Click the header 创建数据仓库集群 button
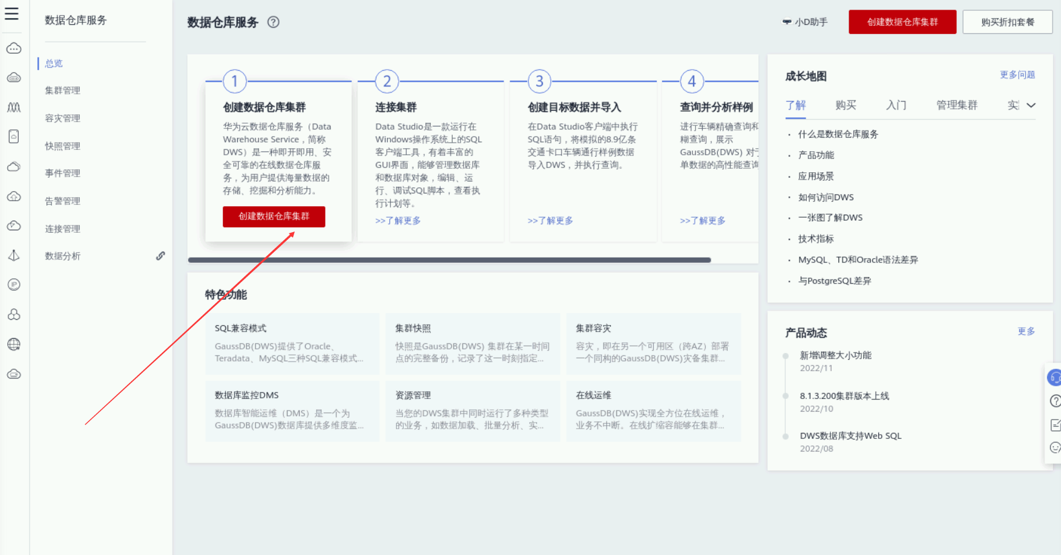Screen dimensions: 1061x555 pos(902,22)
